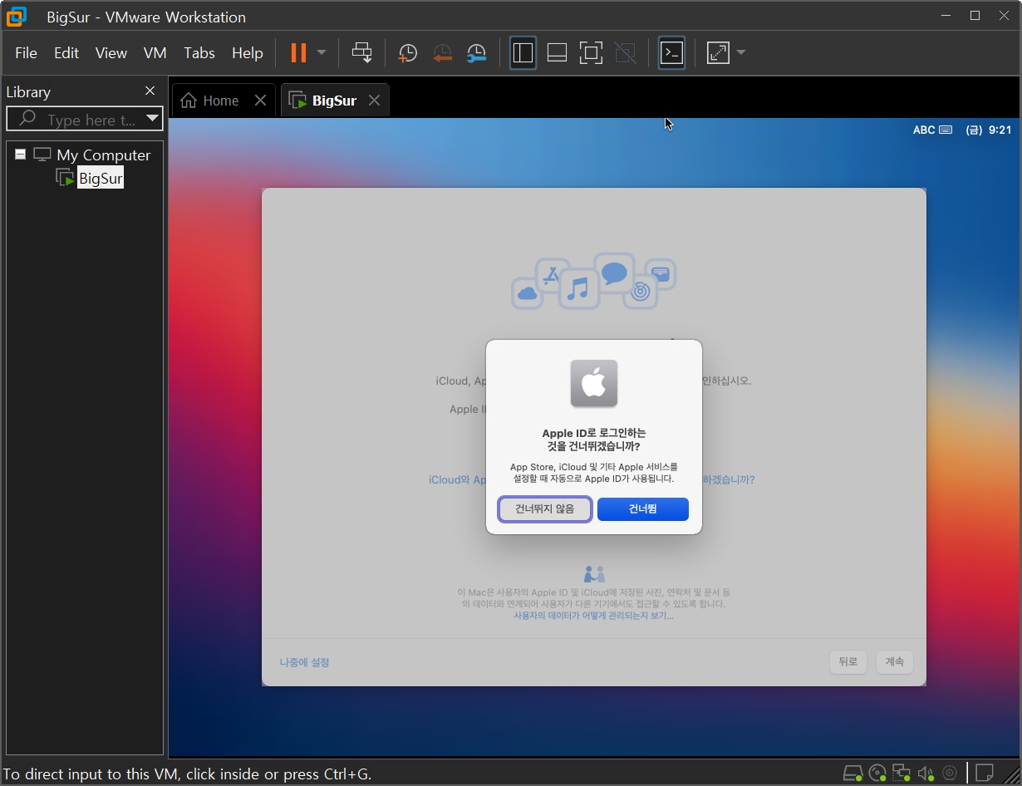The height and width of the screenshot is (786, 1022).
Task: Click the App Store icon
Action: pos(551,275)
